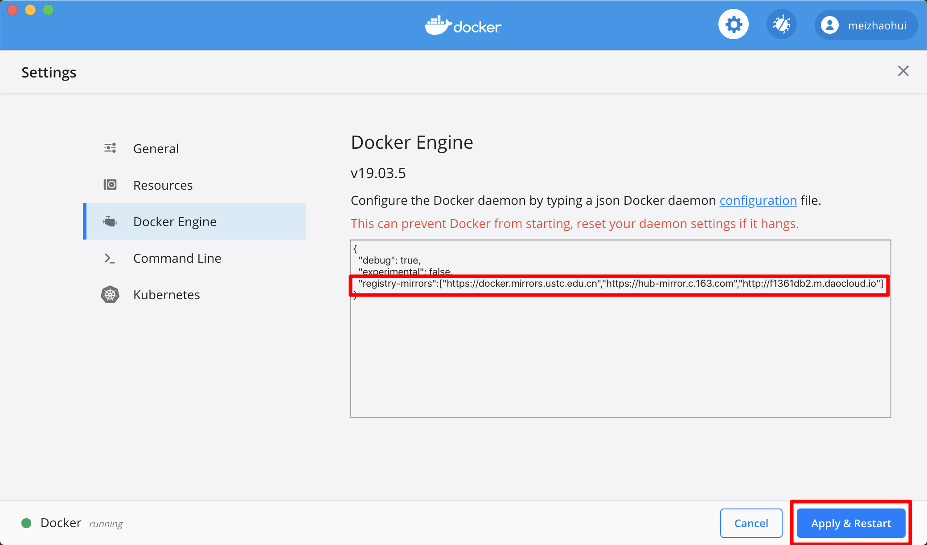This screenshot has height=545, width=927.
Task: Click Apply & Restart button
Action: point(851,523)
